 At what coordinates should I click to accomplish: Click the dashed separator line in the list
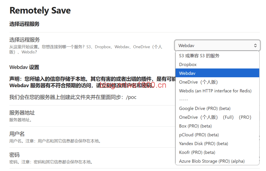pos(183,100)
